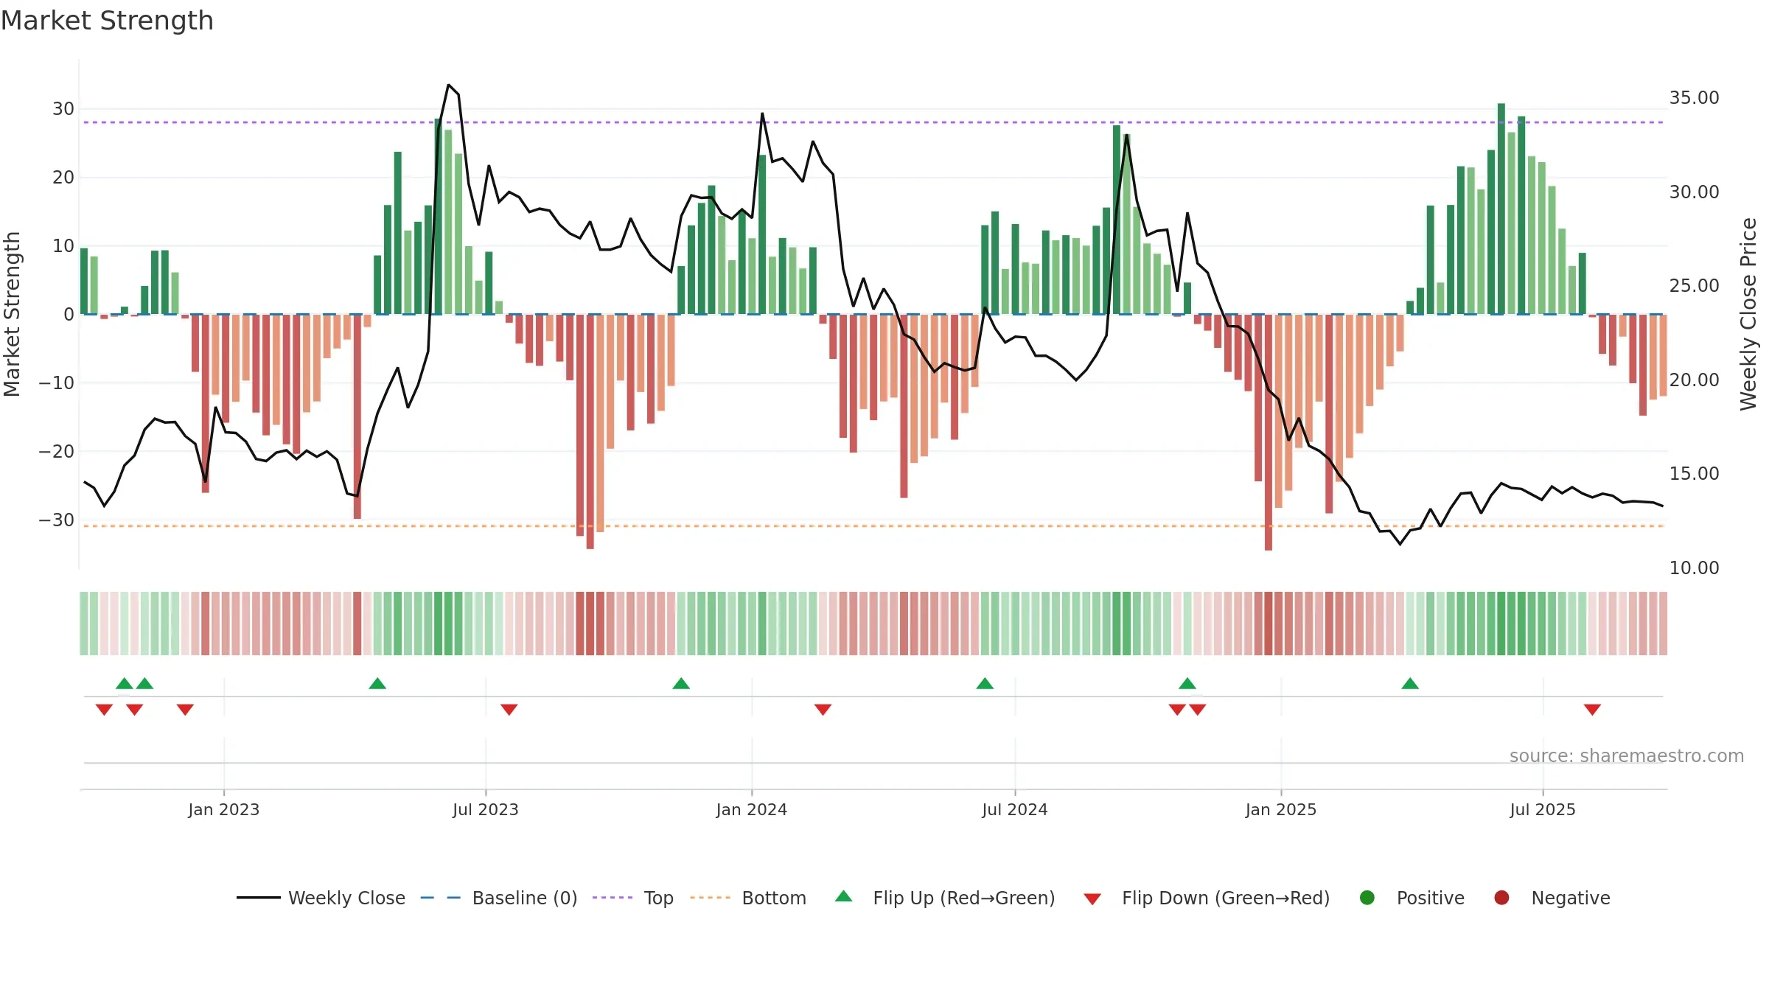Click the Weekly Close Price axis title
This screenshot has width=1769, height=995.
[1748, 314]
